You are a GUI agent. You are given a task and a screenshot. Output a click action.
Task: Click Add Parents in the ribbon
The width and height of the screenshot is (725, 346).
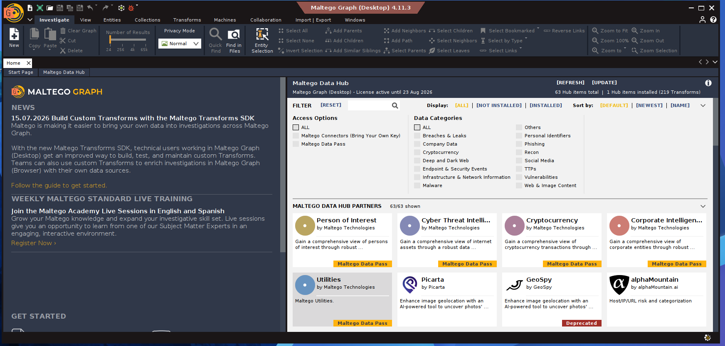[x=343, y=31]
